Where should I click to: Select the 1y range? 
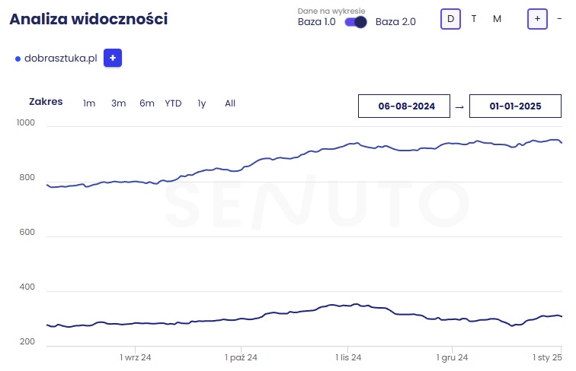(202, 103)
